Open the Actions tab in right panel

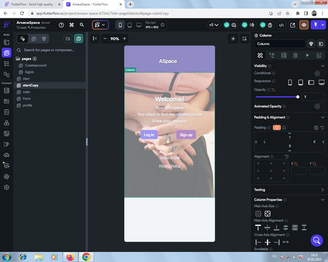pyautogui.click(x=272, y=56)
